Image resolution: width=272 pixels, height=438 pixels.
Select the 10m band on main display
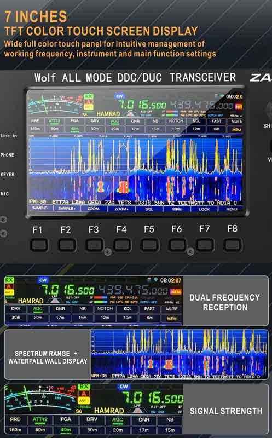pyautogui.click(x=196, y=129)
